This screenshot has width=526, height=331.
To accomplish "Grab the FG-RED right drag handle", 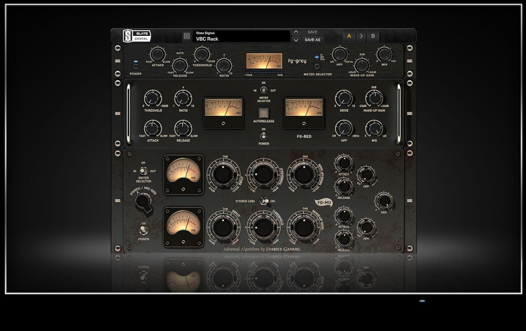I will pos(409,113).
